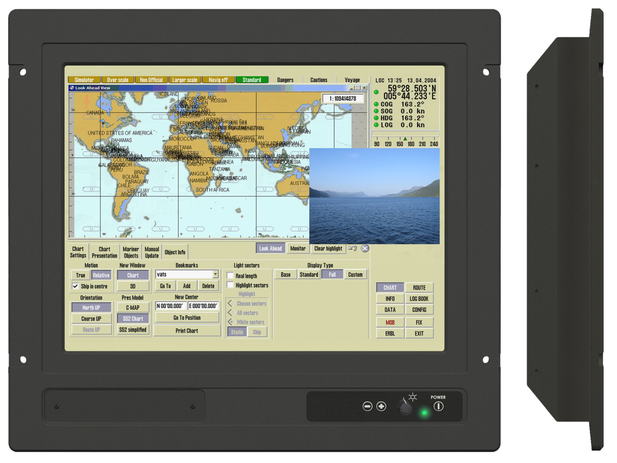Click the heading scale tape at 180
Image resolution: width=617 pixels, height=463 pixels.
411,144
